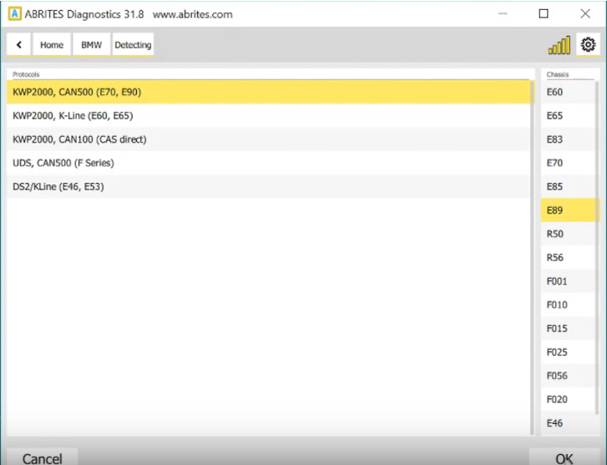The height and width of the screenshot is (465, 607).
Task: Select chassis E83
Action: pyautogui.click(x=568, y=139)
